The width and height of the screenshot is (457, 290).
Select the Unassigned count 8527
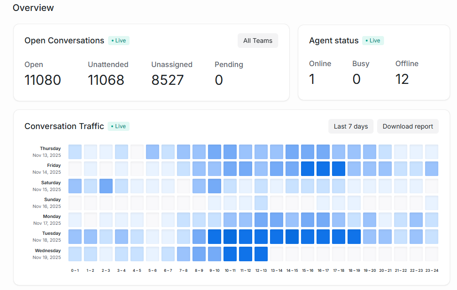pos(167,80)
